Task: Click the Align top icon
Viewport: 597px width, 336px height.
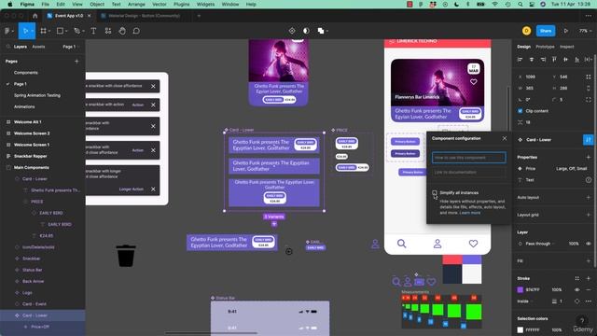Action: tap(554, 60)
